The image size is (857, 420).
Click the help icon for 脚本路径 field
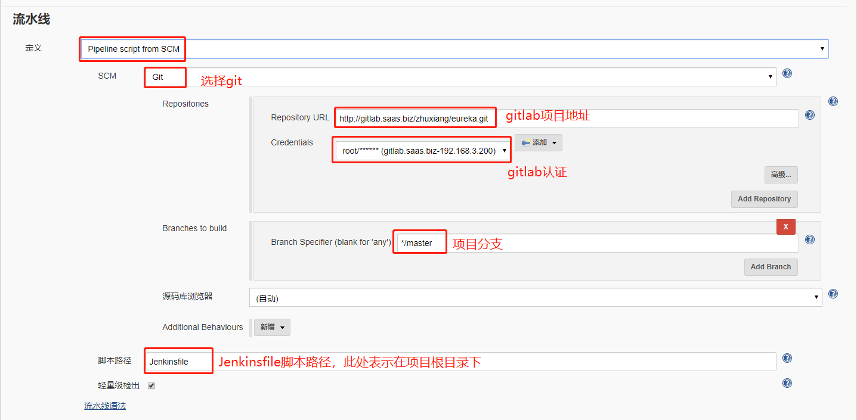coord(787,358)
